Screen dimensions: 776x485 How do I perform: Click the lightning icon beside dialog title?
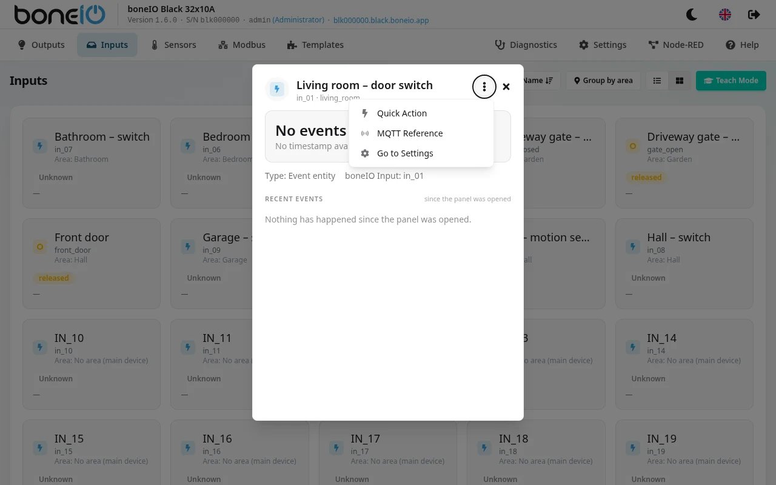click(277, 89)
